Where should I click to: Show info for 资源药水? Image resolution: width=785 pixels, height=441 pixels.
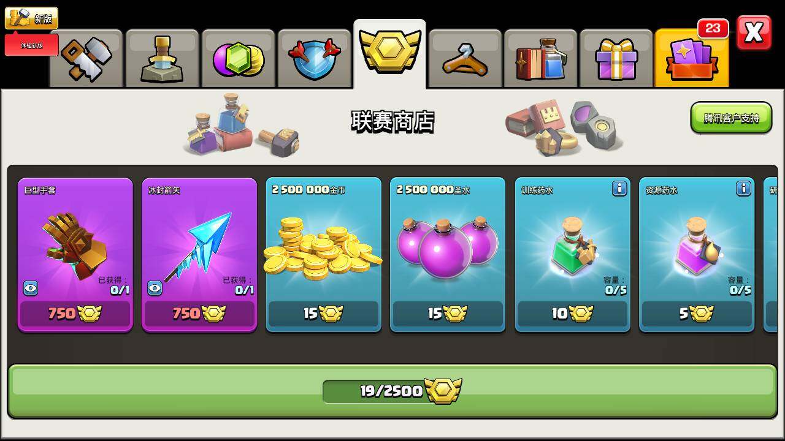pos(743,188)
